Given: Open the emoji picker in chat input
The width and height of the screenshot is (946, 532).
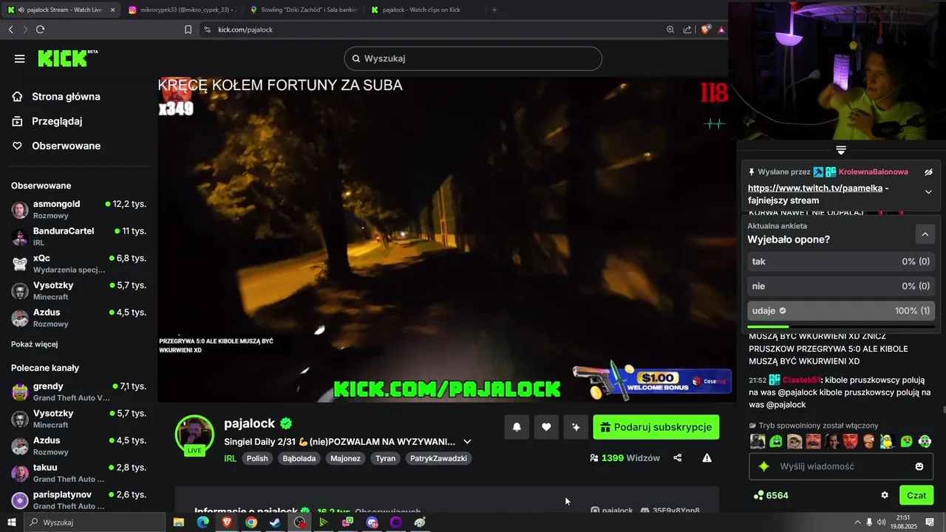Looking at the screenshot, I should [919, 467].
